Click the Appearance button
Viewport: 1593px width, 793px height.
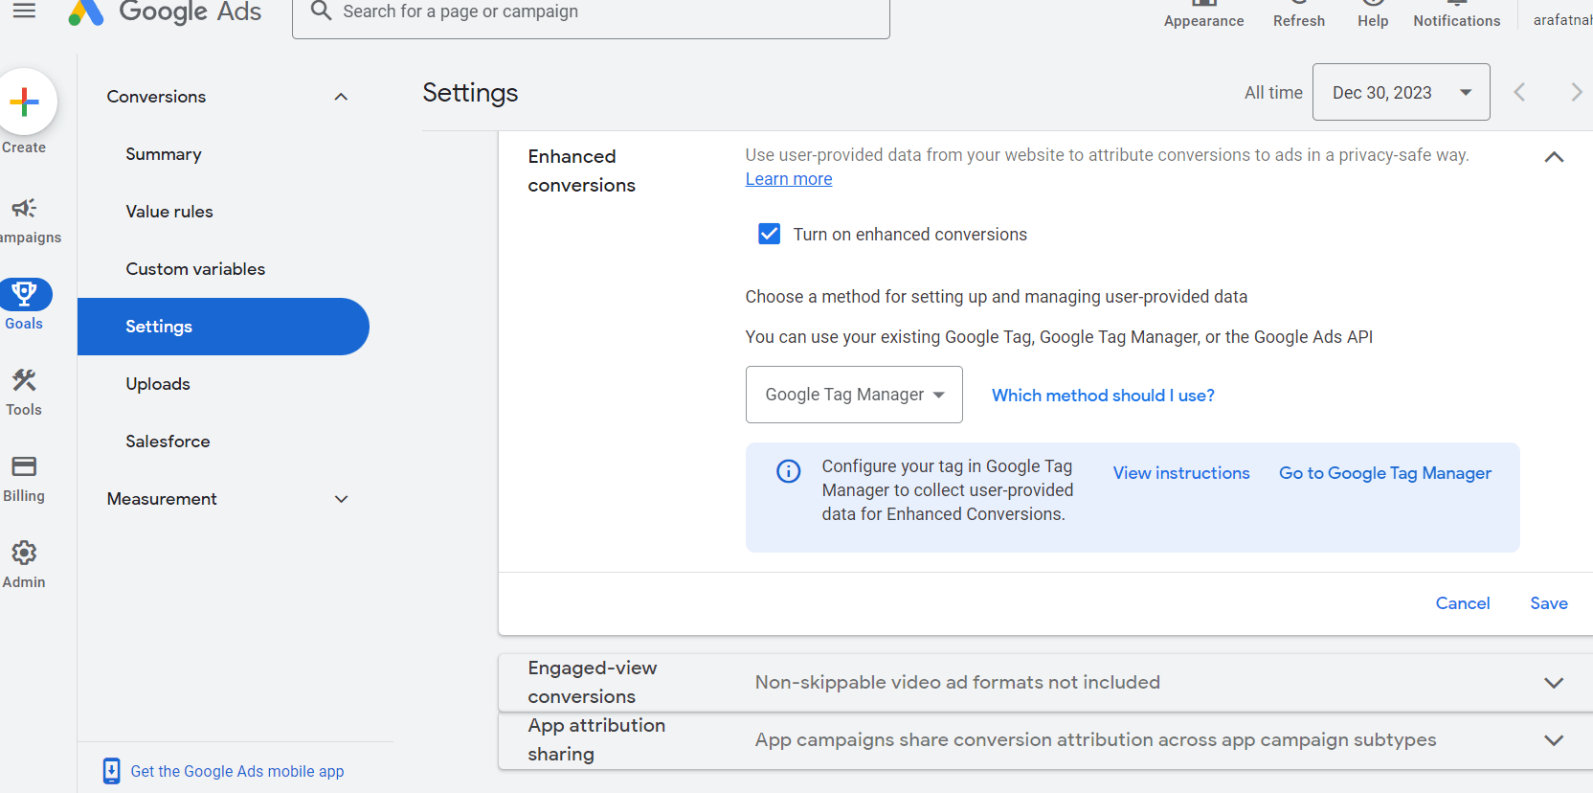(x=1203, y=14)
